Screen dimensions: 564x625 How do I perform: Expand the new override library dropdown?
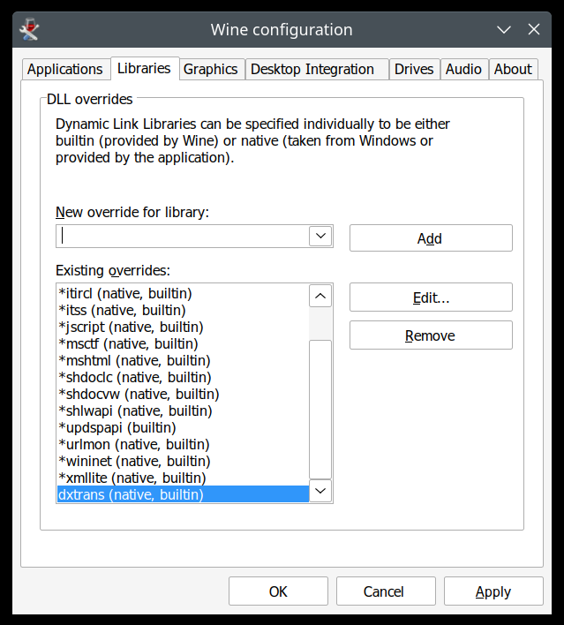[320, 236]
